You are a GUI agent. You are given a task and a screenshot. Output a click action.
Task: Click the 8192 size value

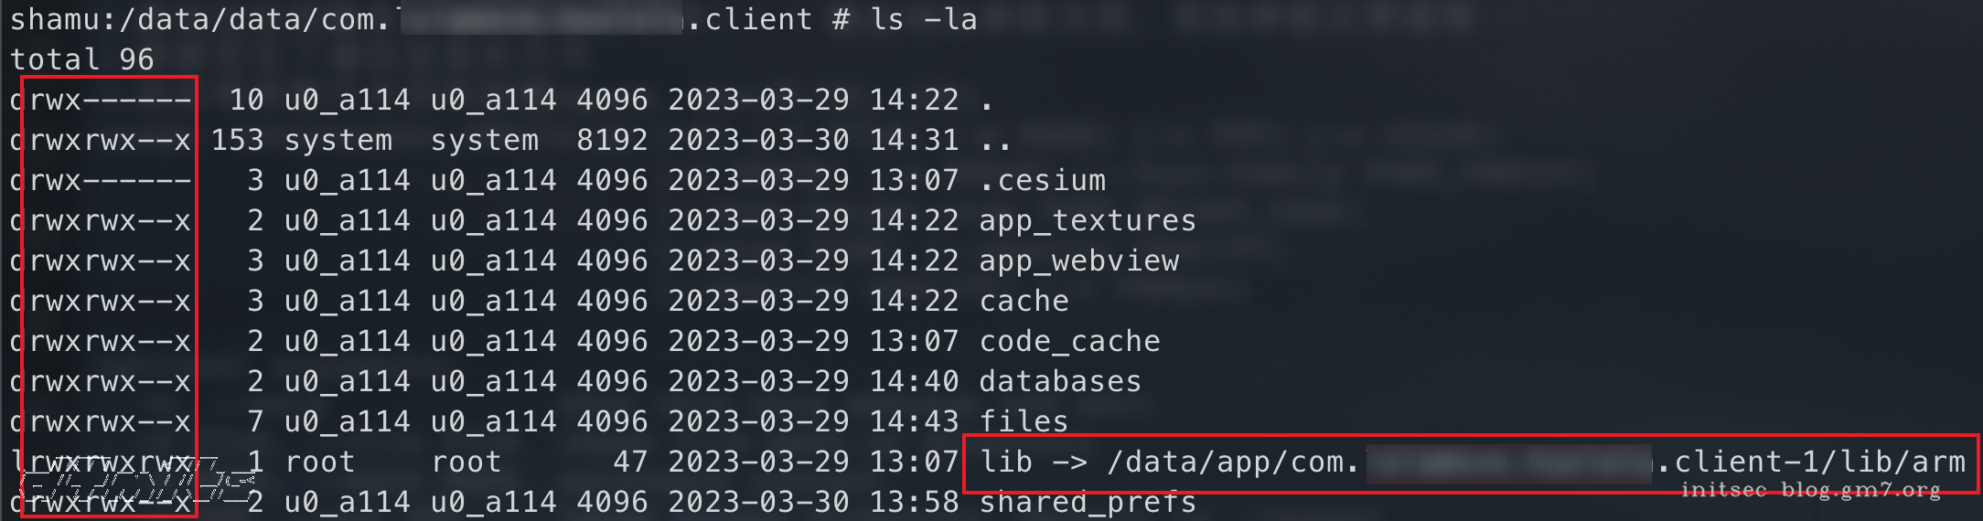[612, 141]
